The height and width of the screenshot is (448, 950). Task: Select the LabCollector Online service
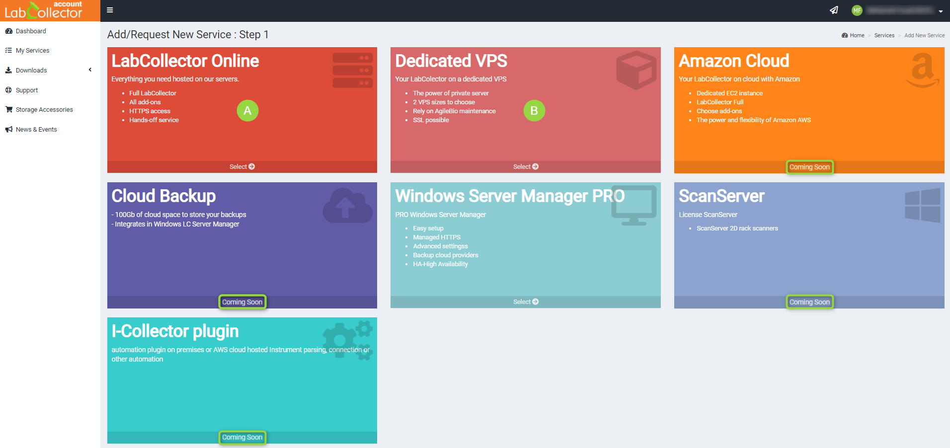[x=242, y=166]
